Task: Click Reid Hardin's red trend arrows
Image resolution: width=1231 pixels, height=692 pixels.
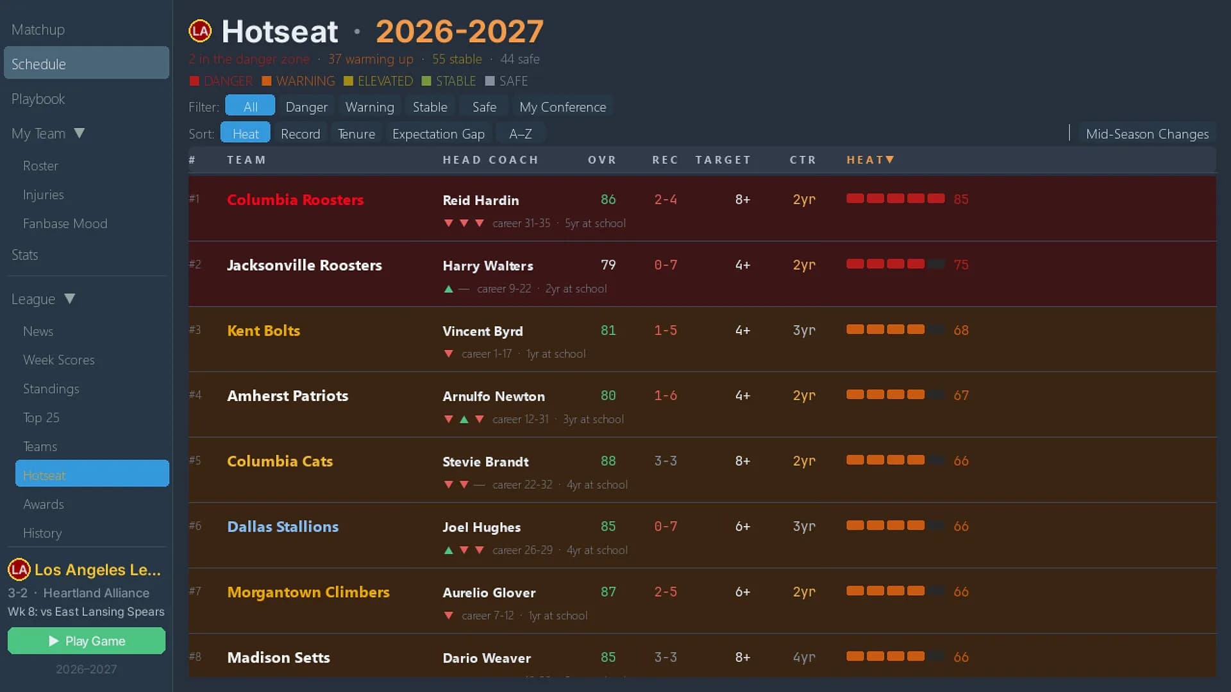Action: [464, 223]
